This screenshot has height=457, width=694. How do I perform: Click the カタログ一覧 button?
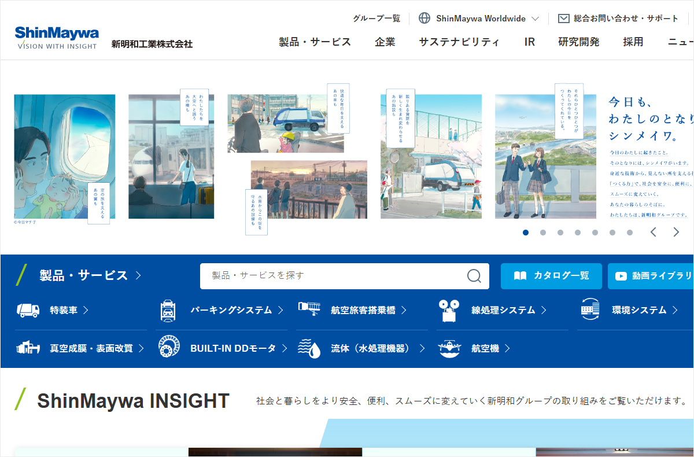pyautogui.click(x=551, y=276)
